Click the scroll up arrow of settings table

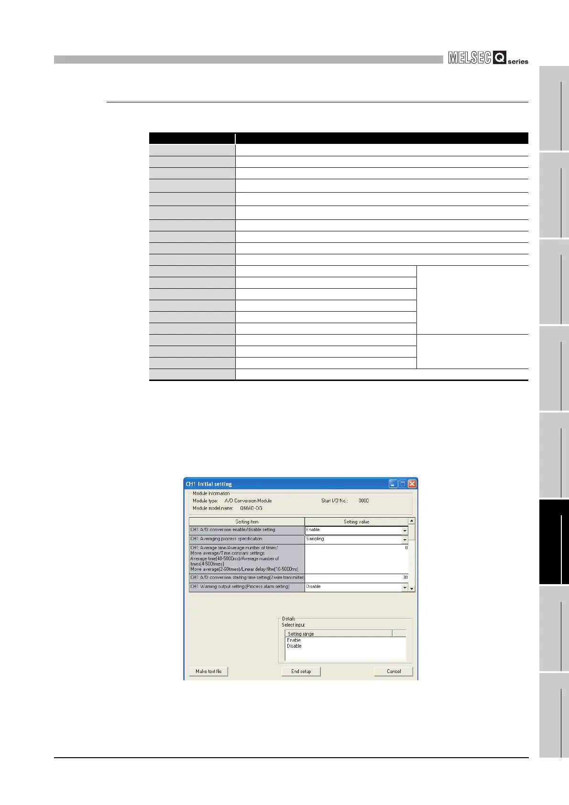click(412, 521)
